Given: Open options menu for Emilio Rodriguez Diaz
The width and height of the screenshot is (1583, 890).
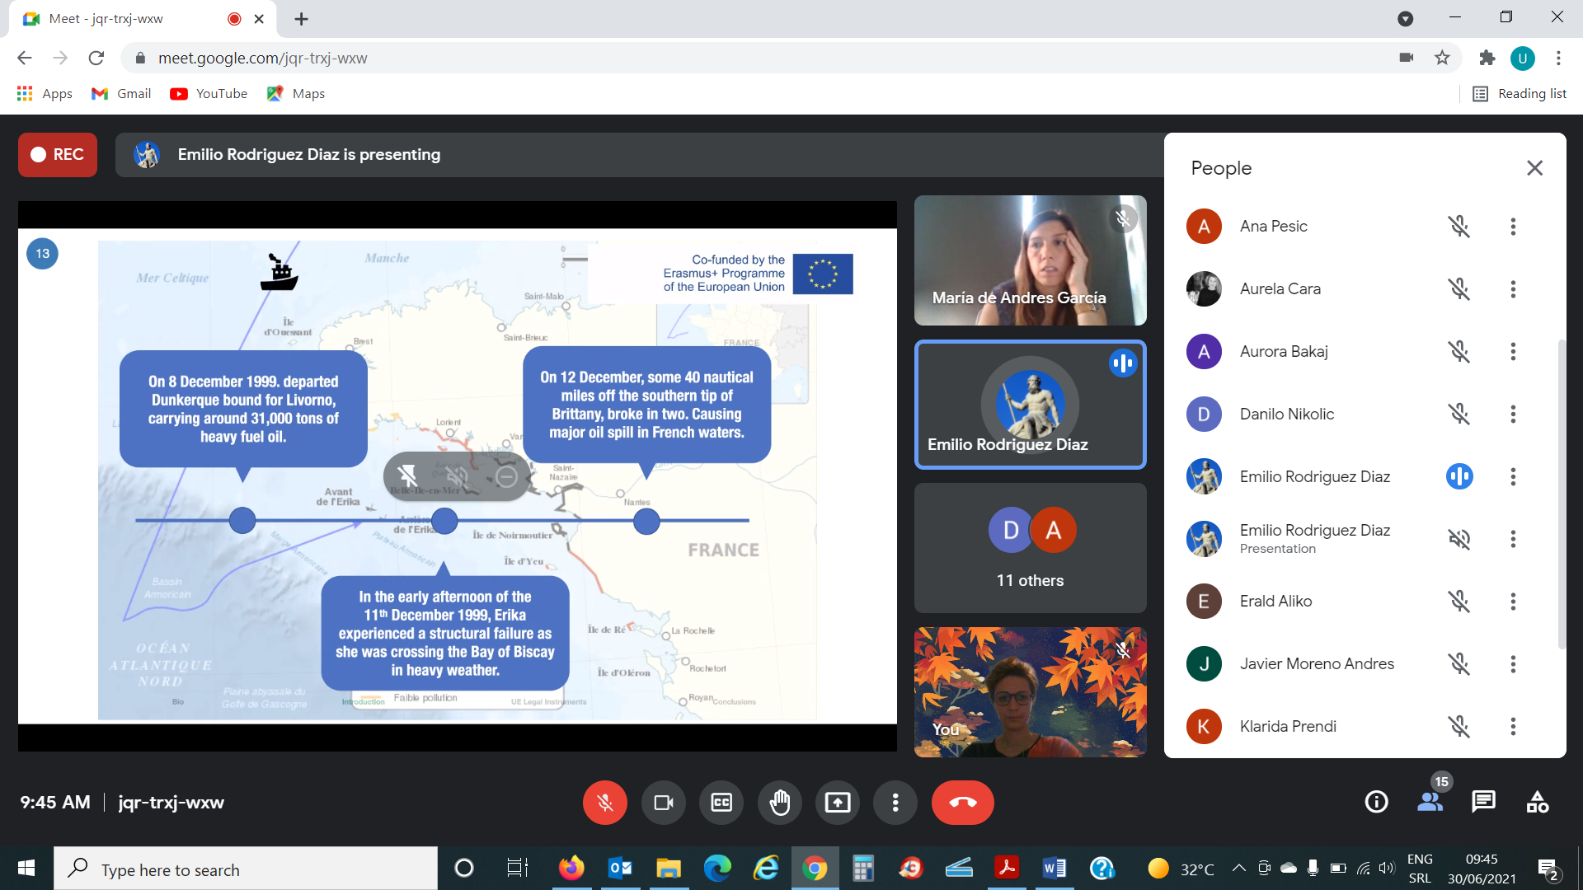Looking at the screenshot, I should point(1513,476).
